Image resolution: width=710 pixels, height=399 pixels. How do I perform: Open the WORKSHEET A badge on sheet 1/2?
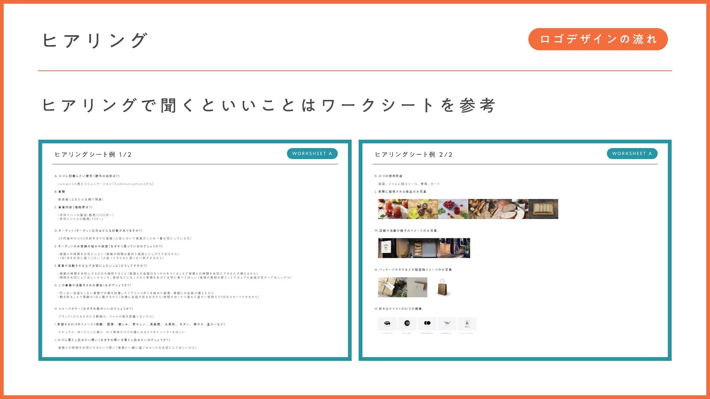[312, 153]
